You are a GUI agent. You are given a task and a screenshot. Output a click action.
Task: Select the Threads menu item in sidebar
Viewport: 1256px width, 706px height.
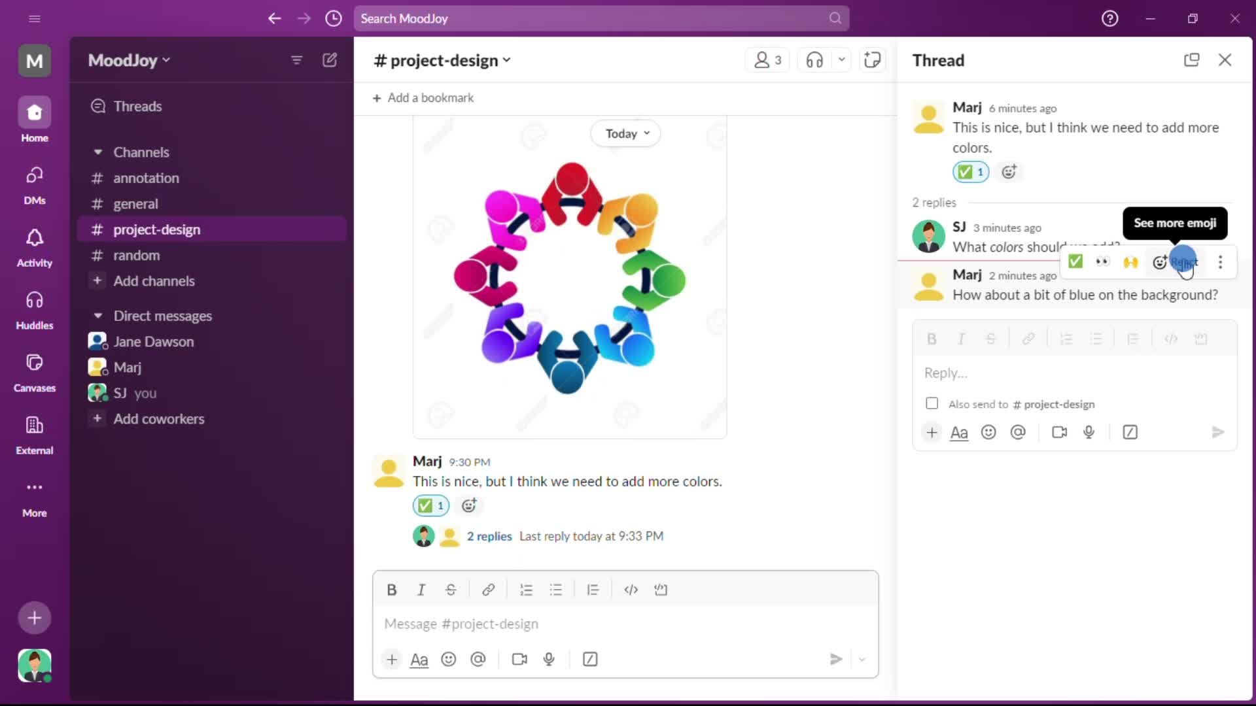coord(138,106)
